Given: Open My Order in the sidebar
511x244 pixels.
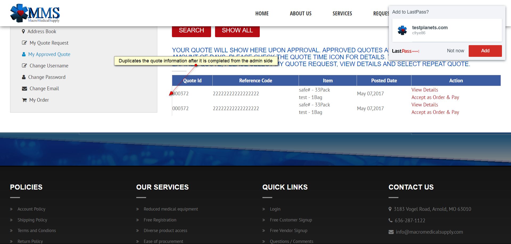Looking at the screenshot, I should pyautogui.click(x=39, y=100).
